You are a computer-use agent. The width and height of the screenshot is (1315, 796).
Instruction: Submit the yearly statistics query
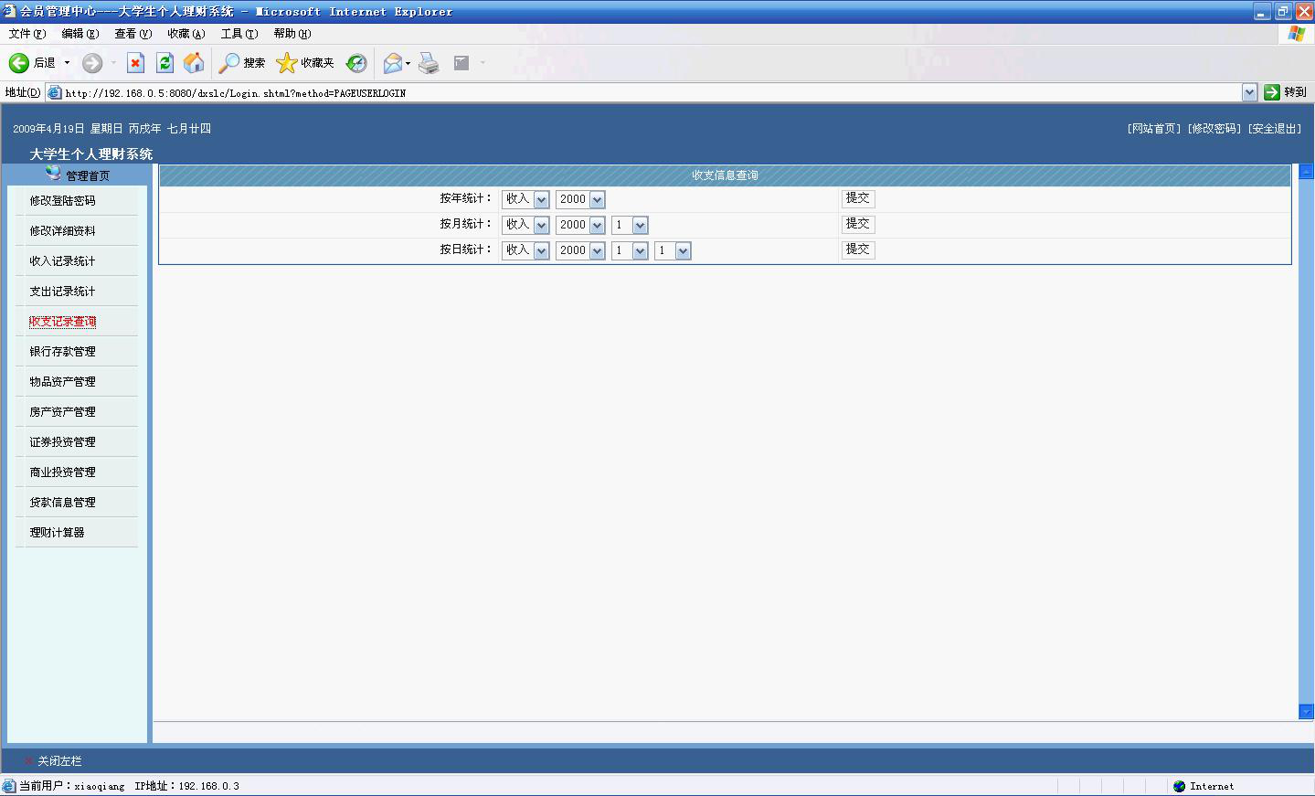(x=857, y=198)
